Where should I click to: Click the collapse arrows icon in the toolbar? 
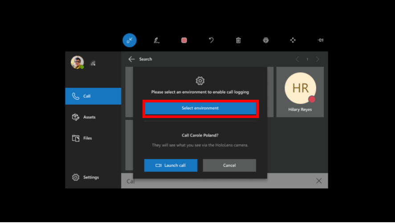(x=130, y=41)
